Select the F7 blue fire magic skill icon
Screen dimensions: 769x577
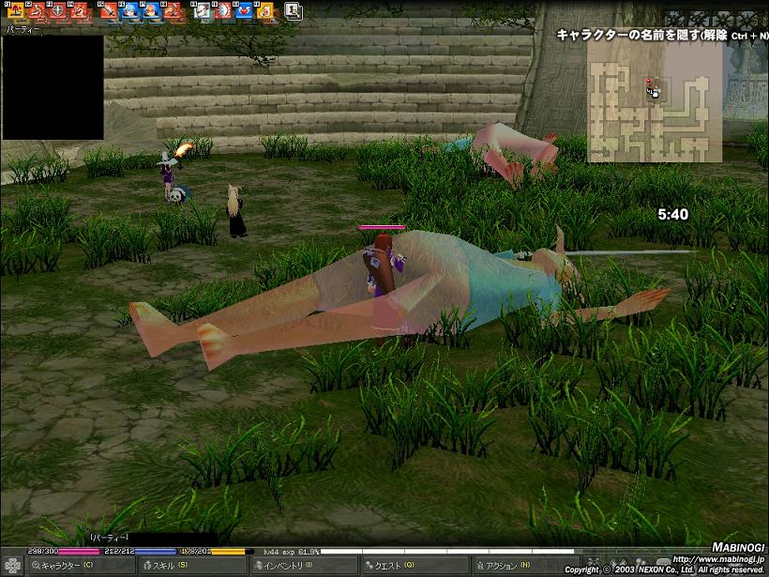click(151, 10)
